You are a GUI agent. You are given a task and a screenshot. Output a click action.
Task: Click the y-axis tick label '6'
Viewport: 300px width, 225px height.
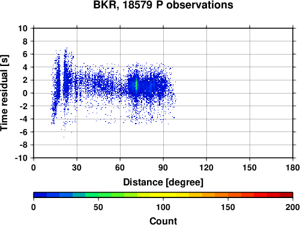pyautogui.click(x=25, y=54)
